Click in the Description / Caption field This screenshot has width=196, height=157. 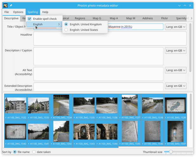point(98,56)
